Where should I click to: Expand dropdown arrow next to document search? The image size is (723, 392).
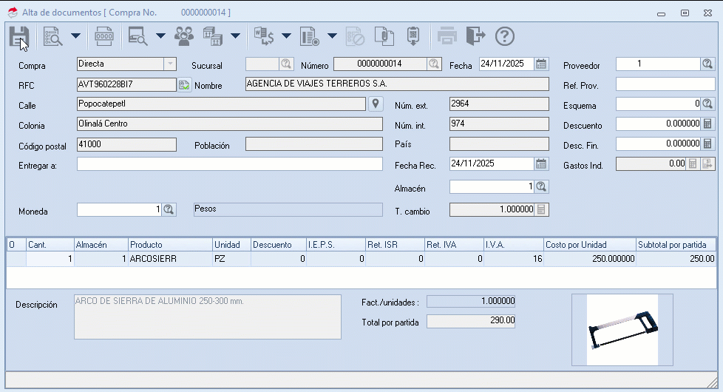click(75, 36)
